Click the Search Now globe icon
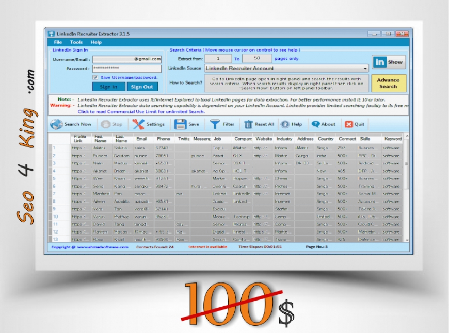 [56, 124]
